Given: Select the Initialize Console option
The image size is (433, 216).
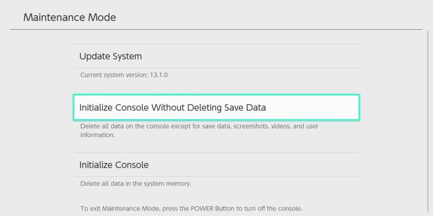Looking at the screenshot, I should pyautogui.click(x=216, y=165).
